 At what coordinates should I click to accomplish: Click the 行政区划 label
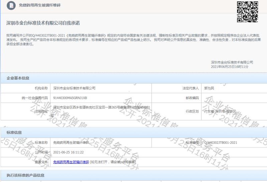click(192, 111)
